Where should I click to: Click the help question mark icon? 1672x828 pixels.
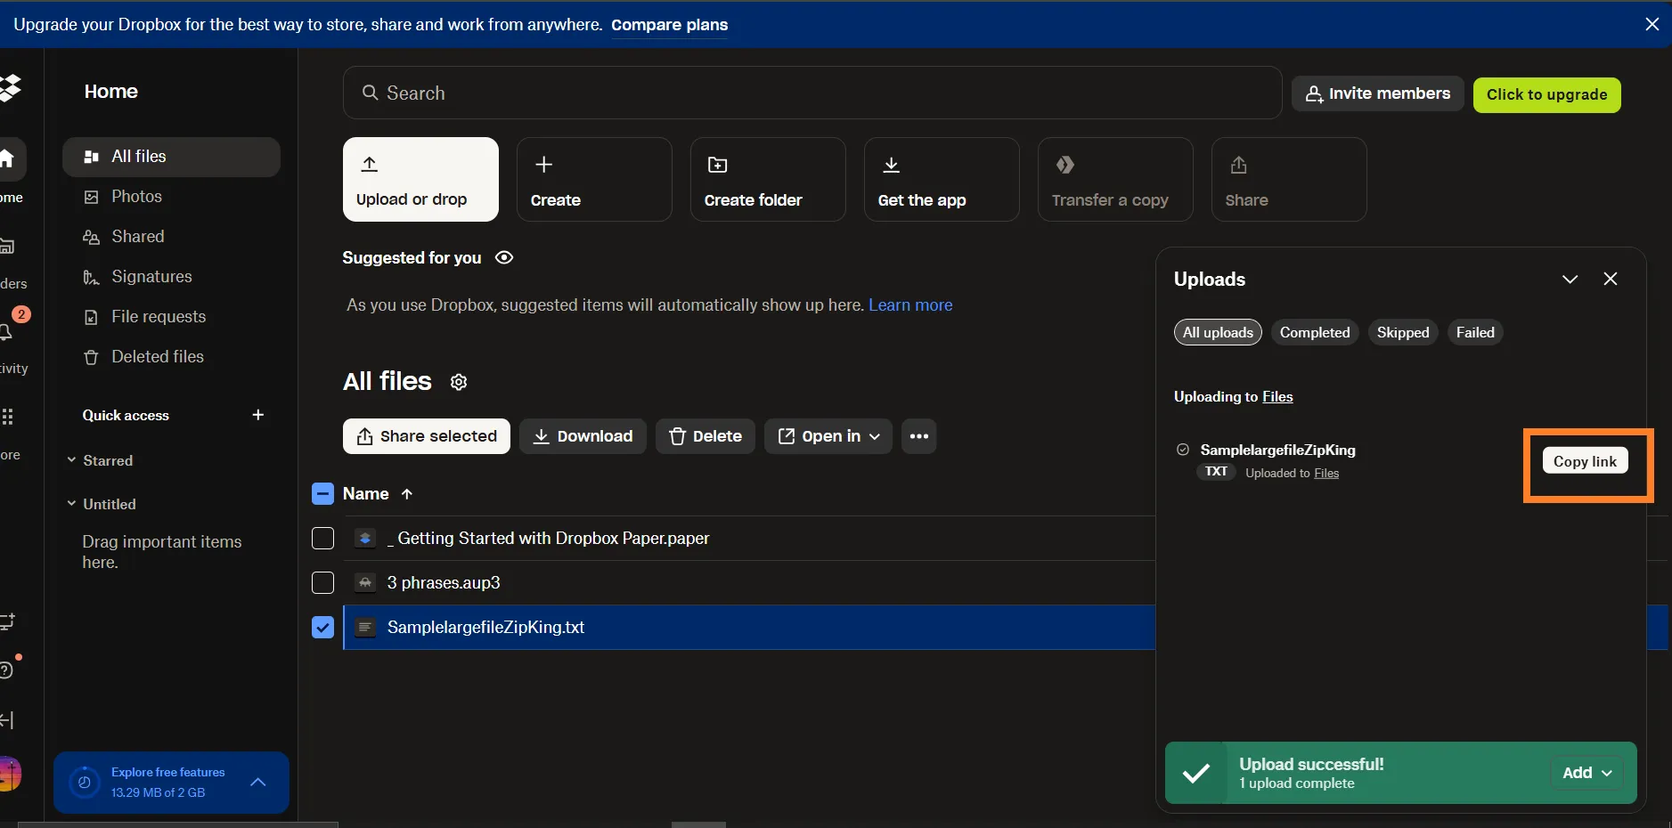(5, 670)
